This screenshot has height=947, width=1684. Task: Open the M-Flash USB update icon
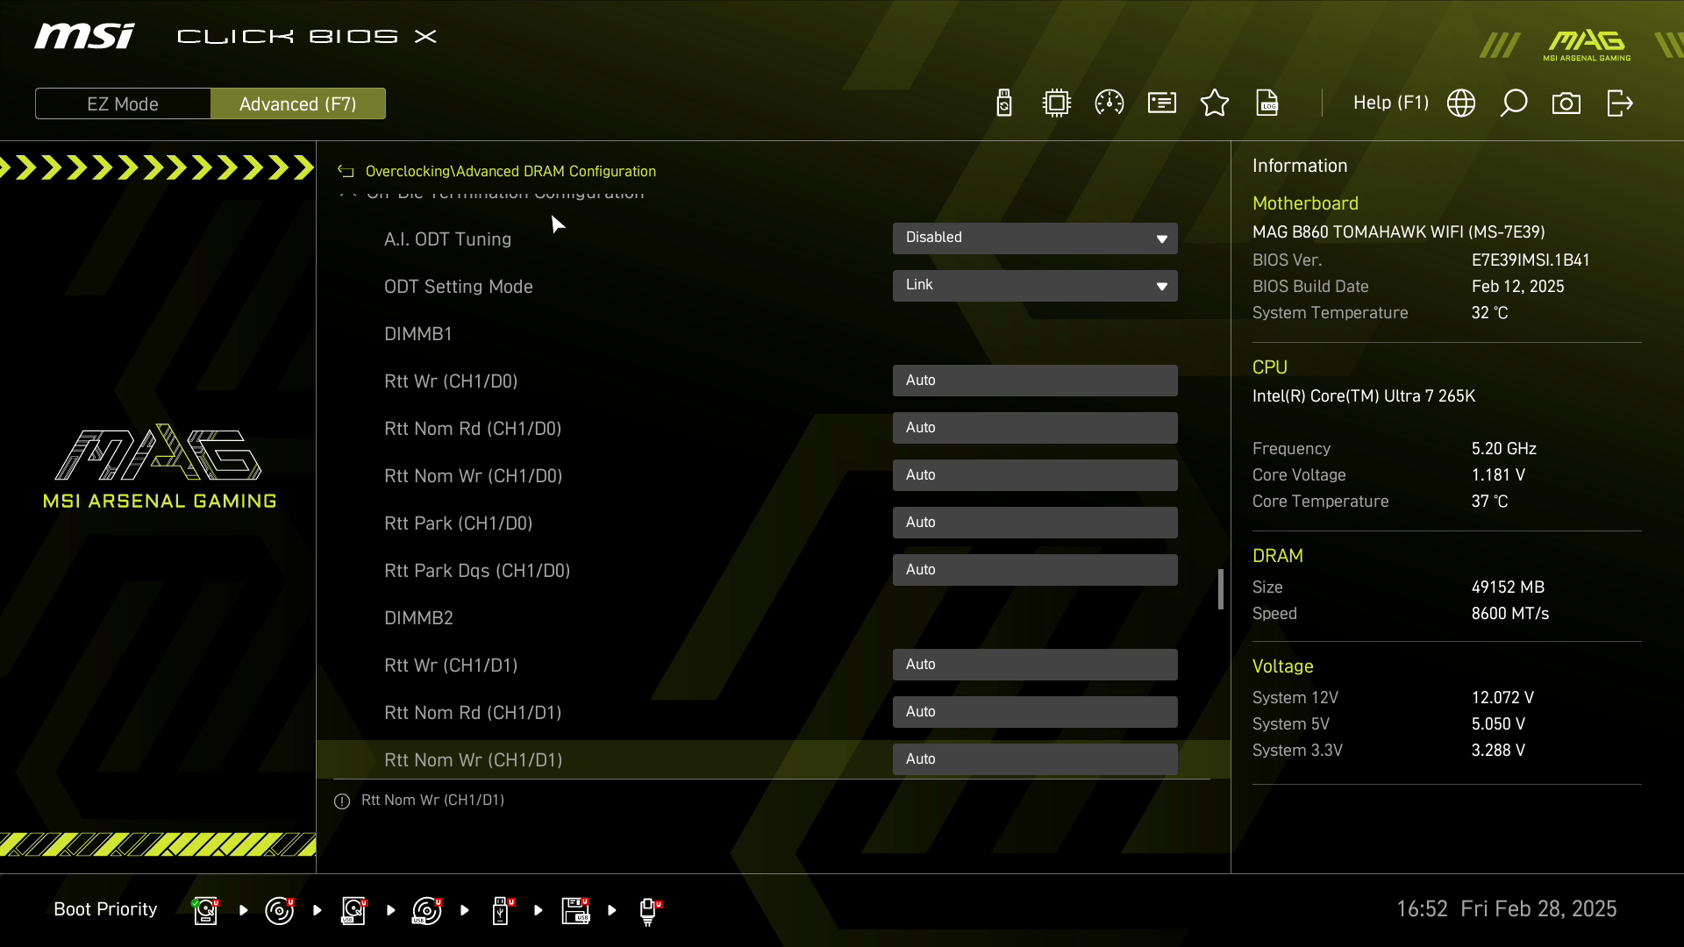(1004, 103)
